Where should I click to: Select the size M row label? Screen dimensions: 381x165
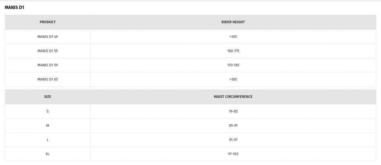tap(48, 126)
